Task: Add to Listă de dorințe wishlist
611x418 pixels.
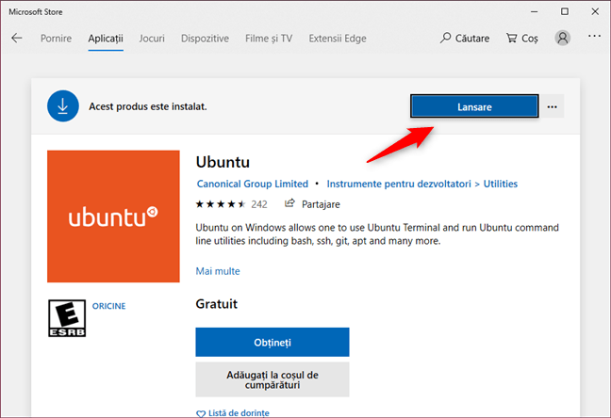Action: (233, 412)
